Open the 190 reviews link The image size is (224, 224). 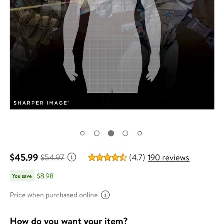pos(168,158)
